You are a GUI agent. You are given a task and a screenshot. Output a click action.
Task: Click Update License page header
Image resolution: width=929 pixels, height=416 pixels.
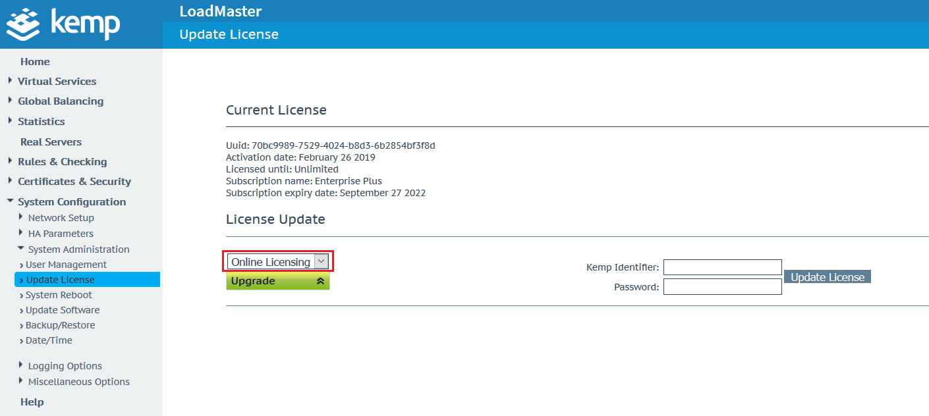[229, 34]
